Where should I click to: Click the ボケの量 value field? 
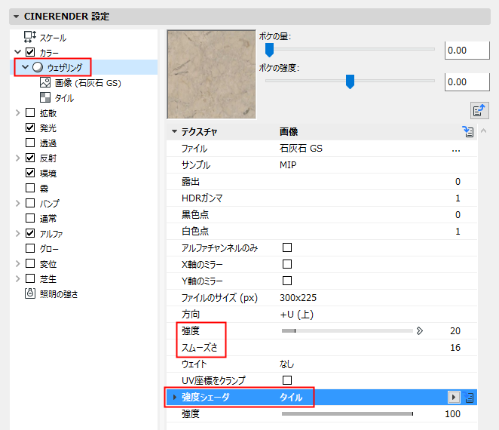(467, 51)
